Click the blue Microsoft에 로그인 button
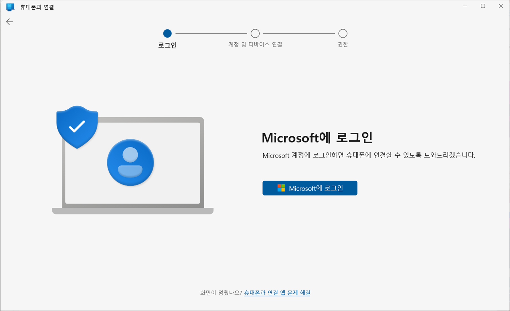This screenshot has width=510, height=311. point(310,188)
